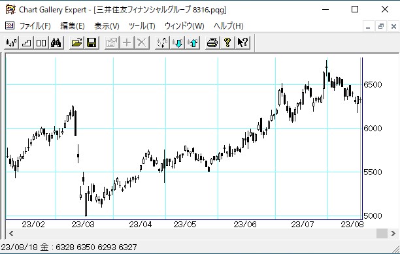Activate the context help pointer icon
The image size is (400, 254).
point(242,42)
